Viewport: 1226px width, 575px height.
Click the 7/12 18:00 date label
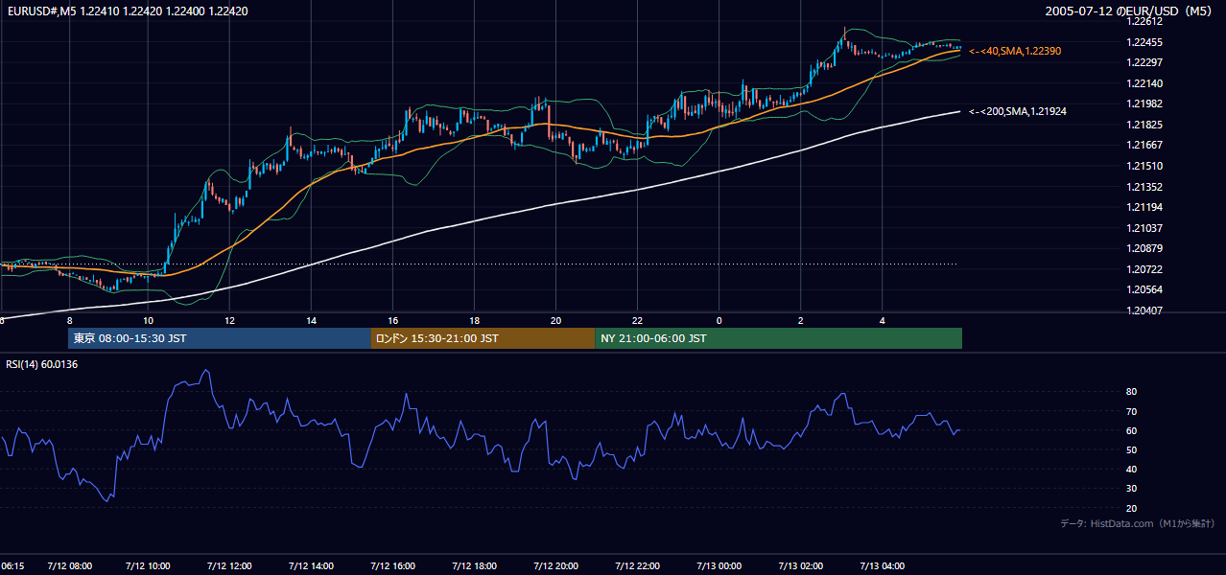[x=474, y=566]
